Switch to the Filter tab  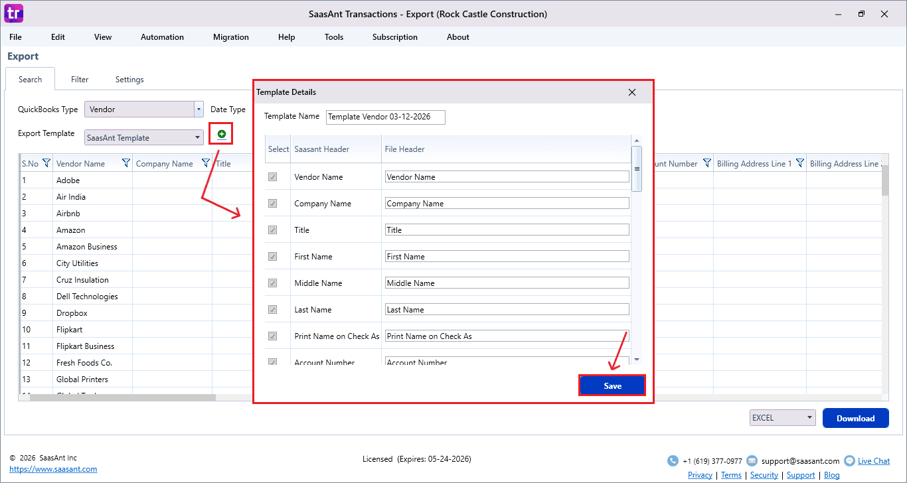(x=80, y=80)
